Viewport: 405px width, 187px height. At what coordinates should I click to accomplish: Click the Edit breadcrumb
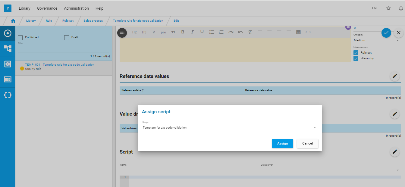tap(176, 21)
